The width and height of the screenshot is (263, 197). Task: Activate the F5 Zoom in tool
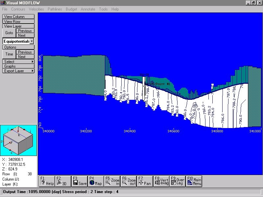(x=112, y=181)
